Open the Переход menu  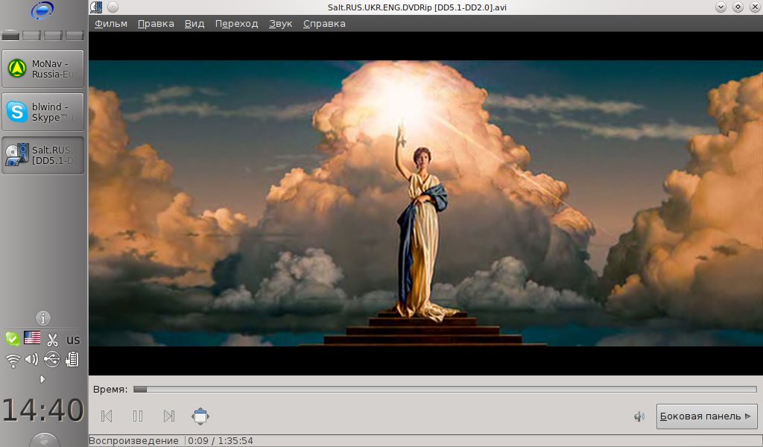tap(236, 23)
